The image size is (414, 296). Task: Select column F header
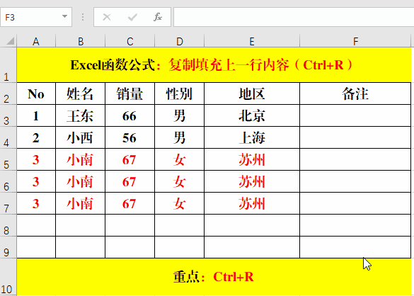pos(355,41)
